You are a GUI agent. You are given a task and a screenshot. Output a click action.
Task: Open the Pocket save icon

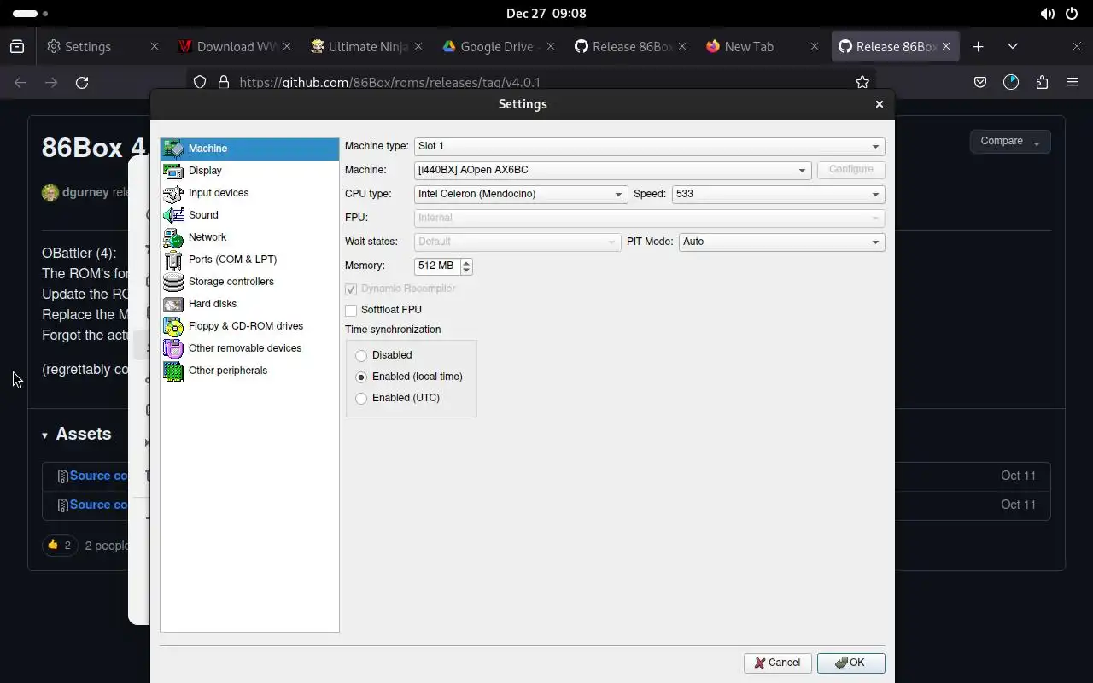980,83
